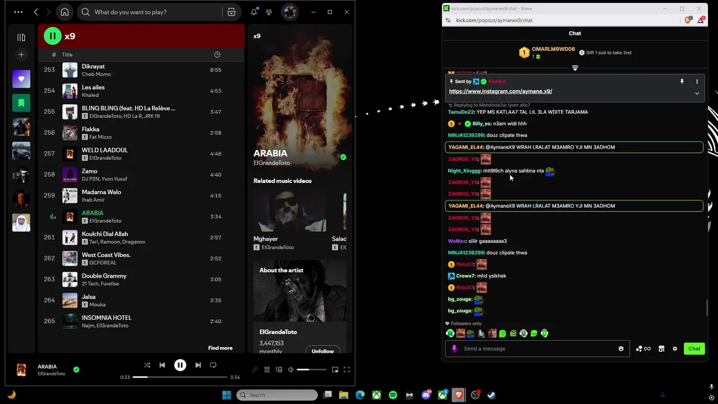Open Spotify profile avatar menu
Image resolution: width=718 pixels, height=404 pixels.
[x=289, y=12]
